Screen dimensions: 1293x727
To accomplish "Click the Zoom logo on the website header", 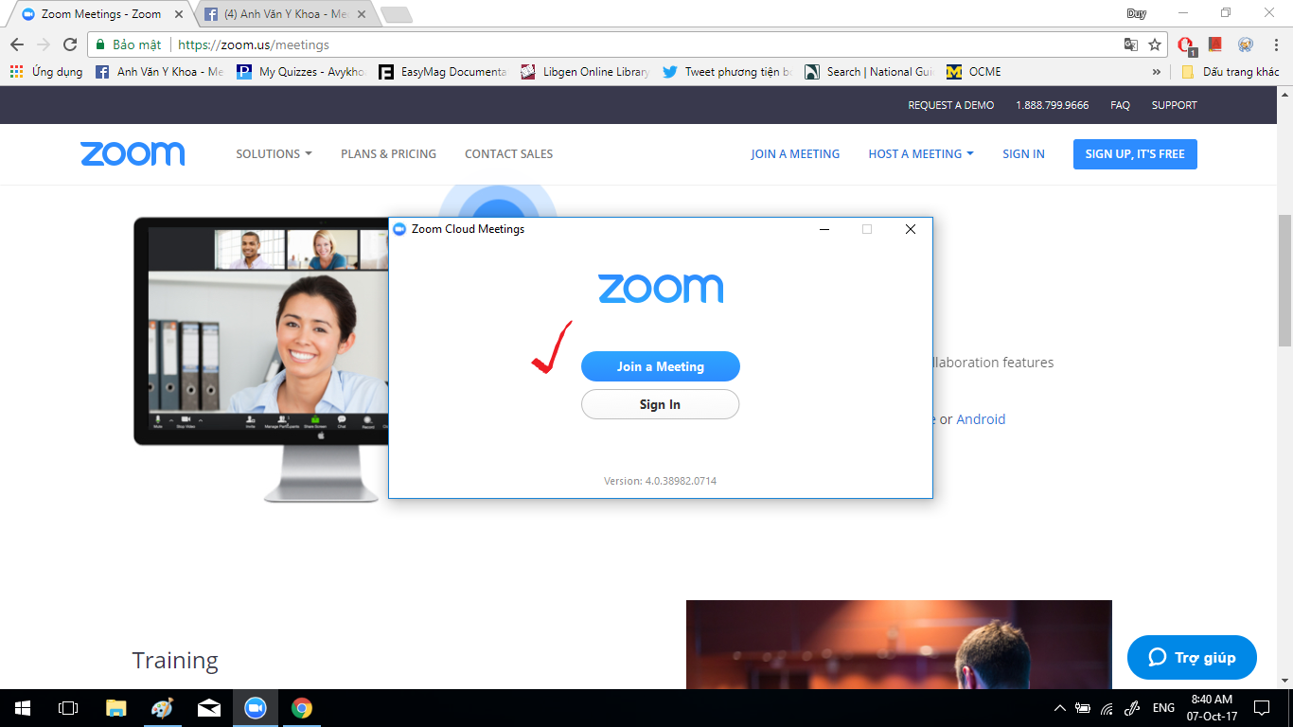I will pos(133,154).
